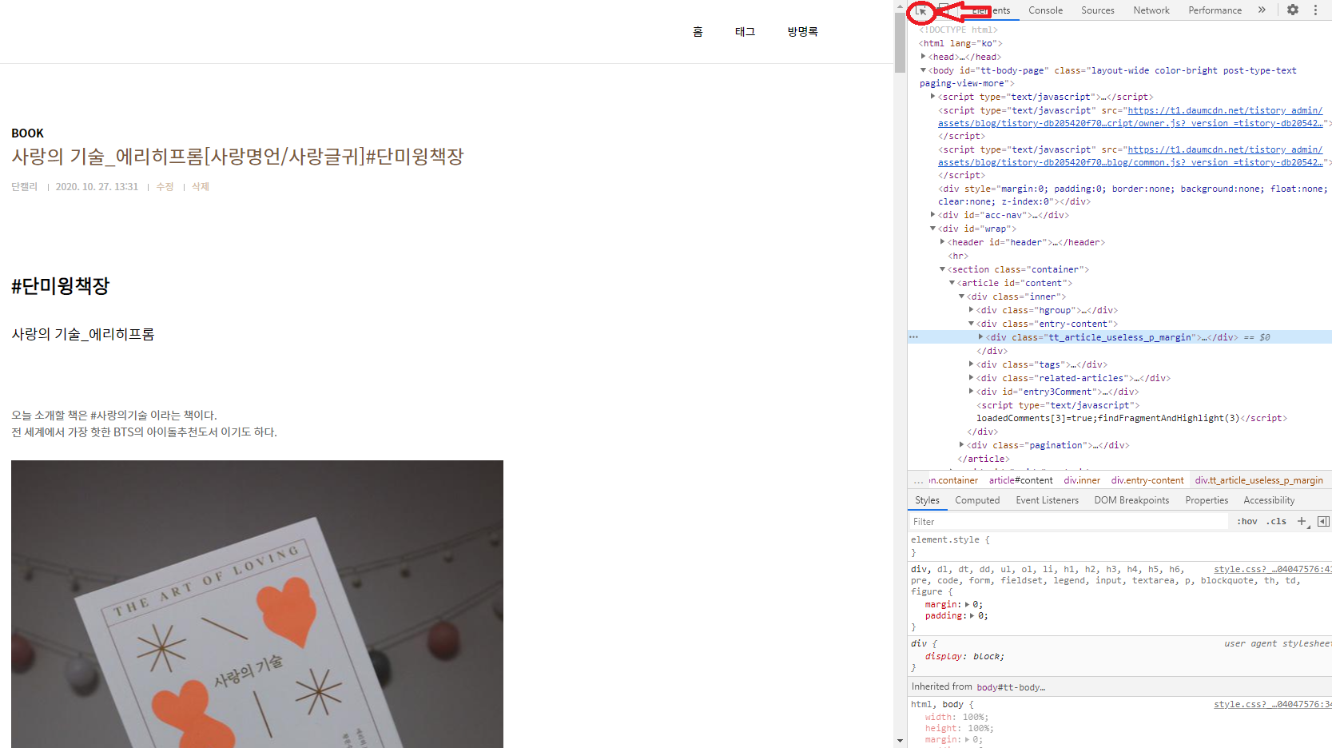
Task: Jump to inherited body#tt-body node link
Action: point(1011,687)
